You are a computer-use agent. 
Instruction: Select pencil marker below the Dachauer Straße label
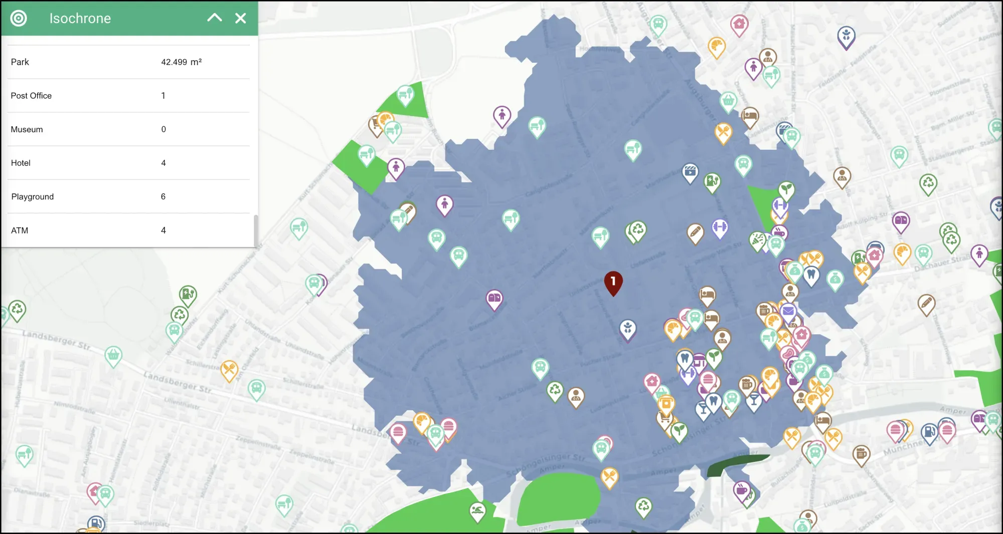[x=926, y=305]
